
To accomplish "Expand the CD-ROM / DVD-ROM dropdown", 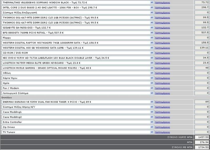I will point(78,53).
